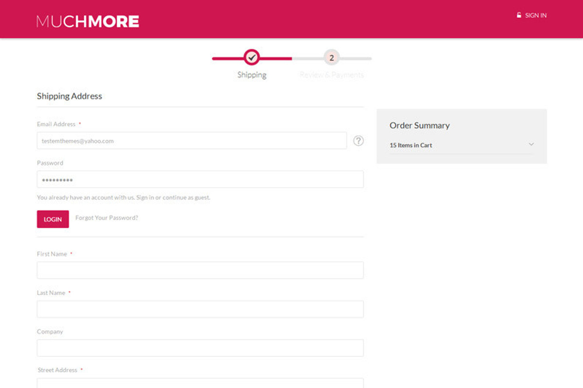Focus the First Name text box
The image size is (583, 388).
200,270
